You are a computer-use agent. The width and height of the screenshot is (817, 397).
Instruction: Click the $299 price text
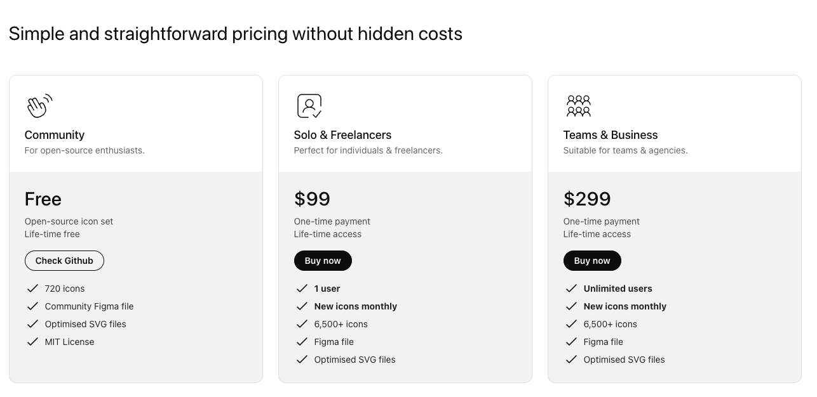(587, 199)
